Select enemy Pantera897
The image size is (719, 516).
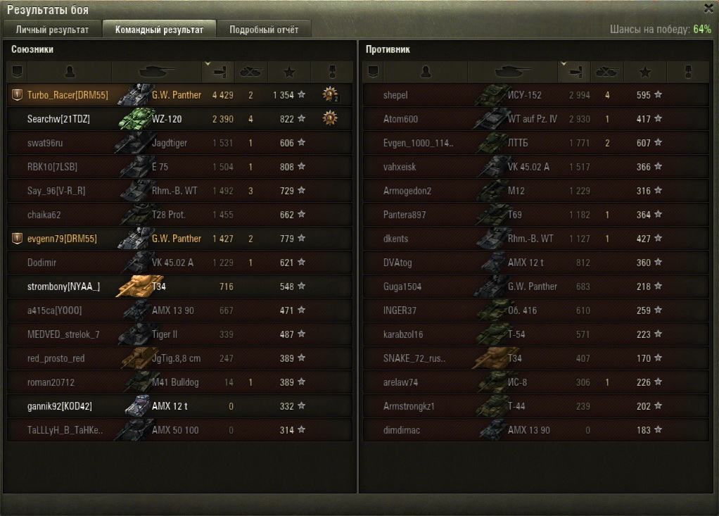pos(405,215)
